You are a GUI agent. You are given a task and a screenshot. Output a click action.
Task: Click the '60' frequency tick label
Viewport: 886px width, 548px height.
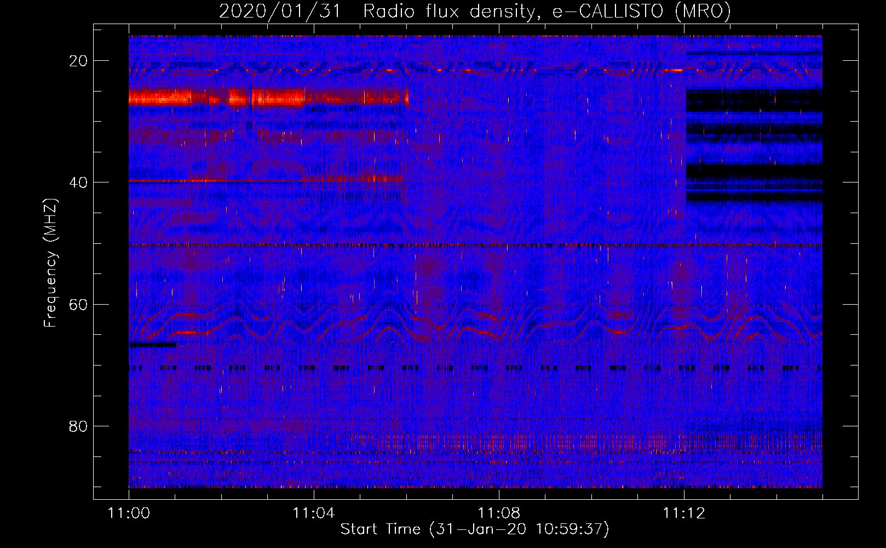[x=79, y=304]
